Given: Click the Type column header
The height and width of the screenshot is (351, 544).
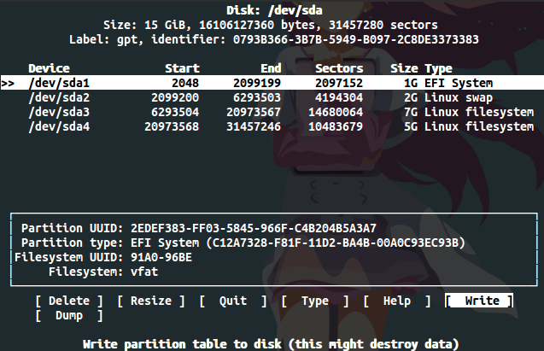Looking at the screenshot, I should click(x=439, y=68).
